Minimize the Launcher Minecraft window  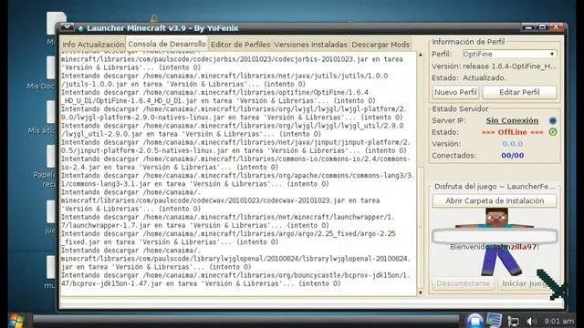click(x=527, y=27)
